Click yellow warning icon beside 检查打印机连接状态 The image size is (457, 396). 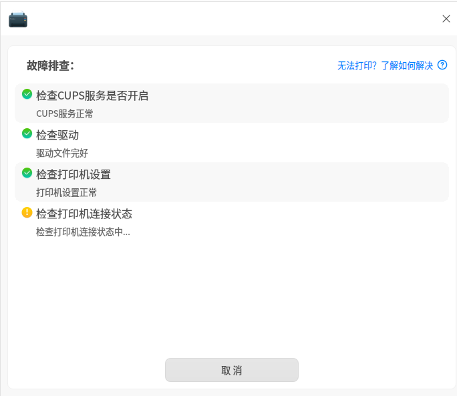point(27,212)
